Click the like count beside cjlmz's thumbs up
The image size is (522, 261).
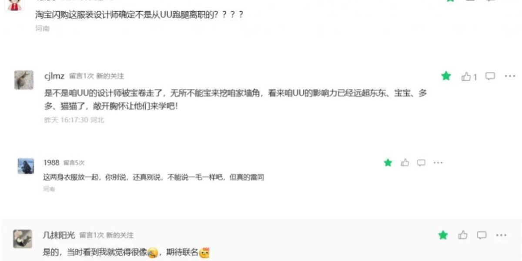[475, 77]
